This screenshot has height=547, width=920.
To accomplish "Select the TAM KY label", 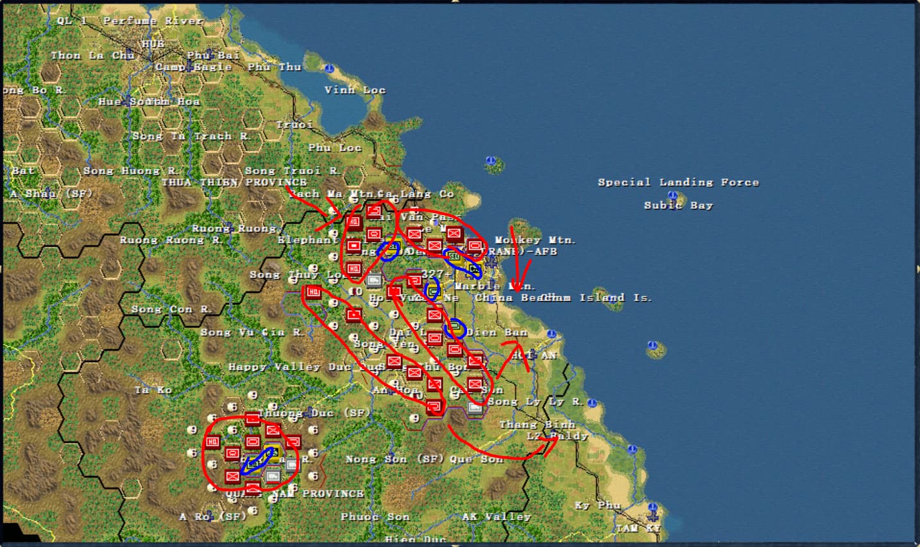I will 638,528.
